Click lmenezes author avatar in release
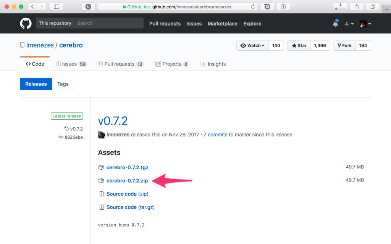Image resolution: width=391 pixels, height=244 pixels. click(x=102, y=135)
